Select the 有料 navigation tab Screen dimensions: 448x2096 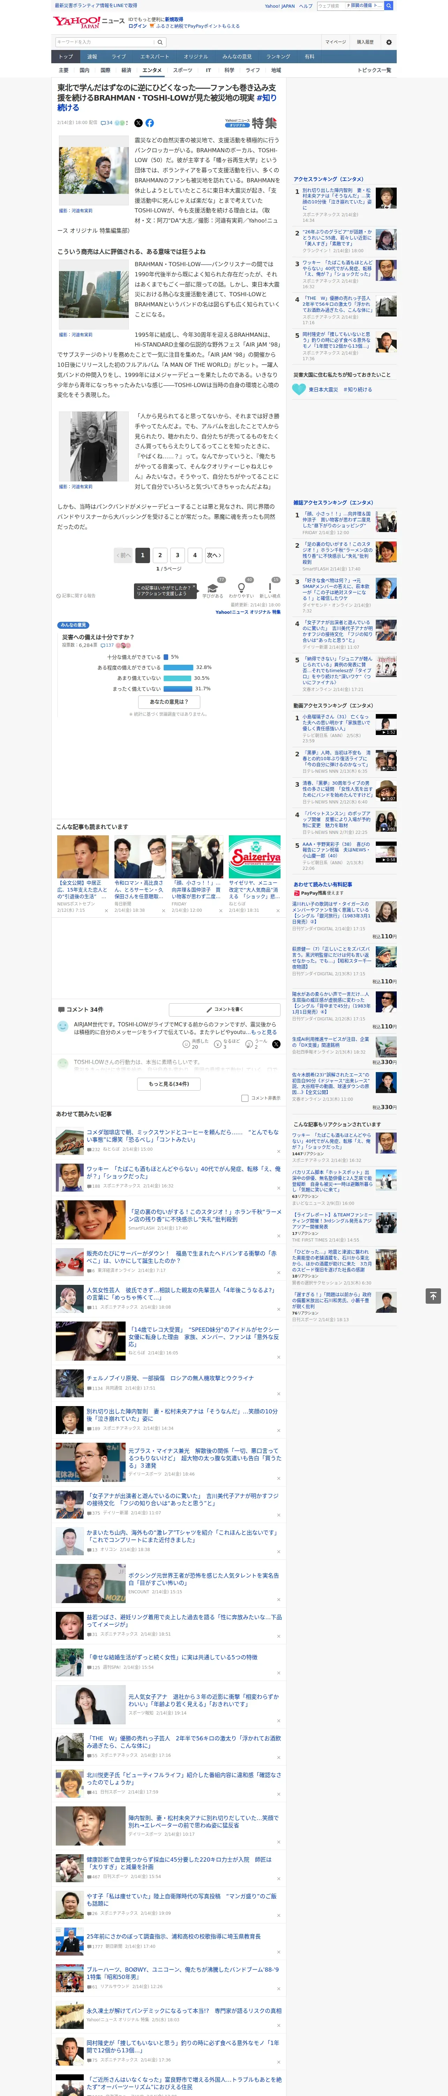(x=310, y=56)
